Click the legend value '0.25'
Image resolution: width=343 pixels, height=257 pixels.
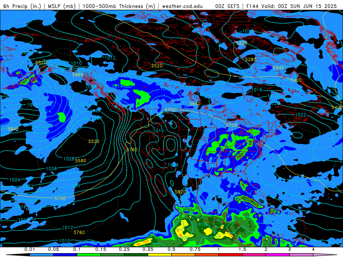coord(124,249)
